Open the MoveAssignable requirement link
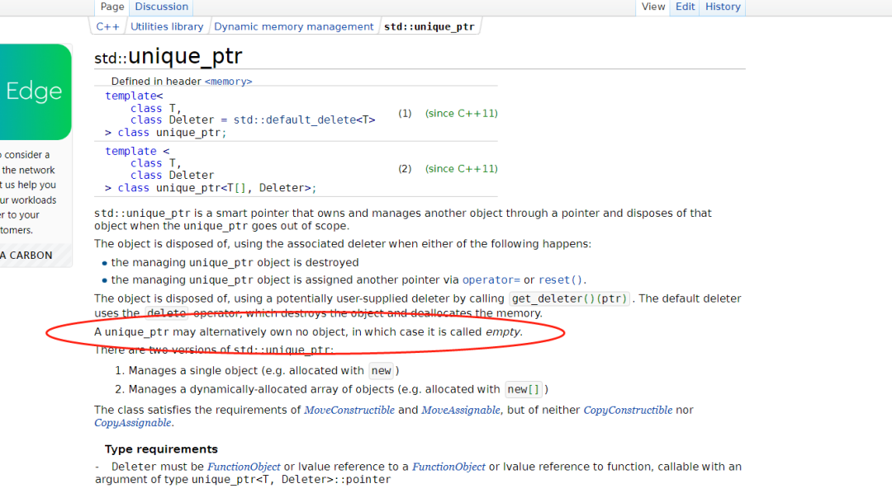The height and width of the screenshot is (493, 892). [461, 410]
